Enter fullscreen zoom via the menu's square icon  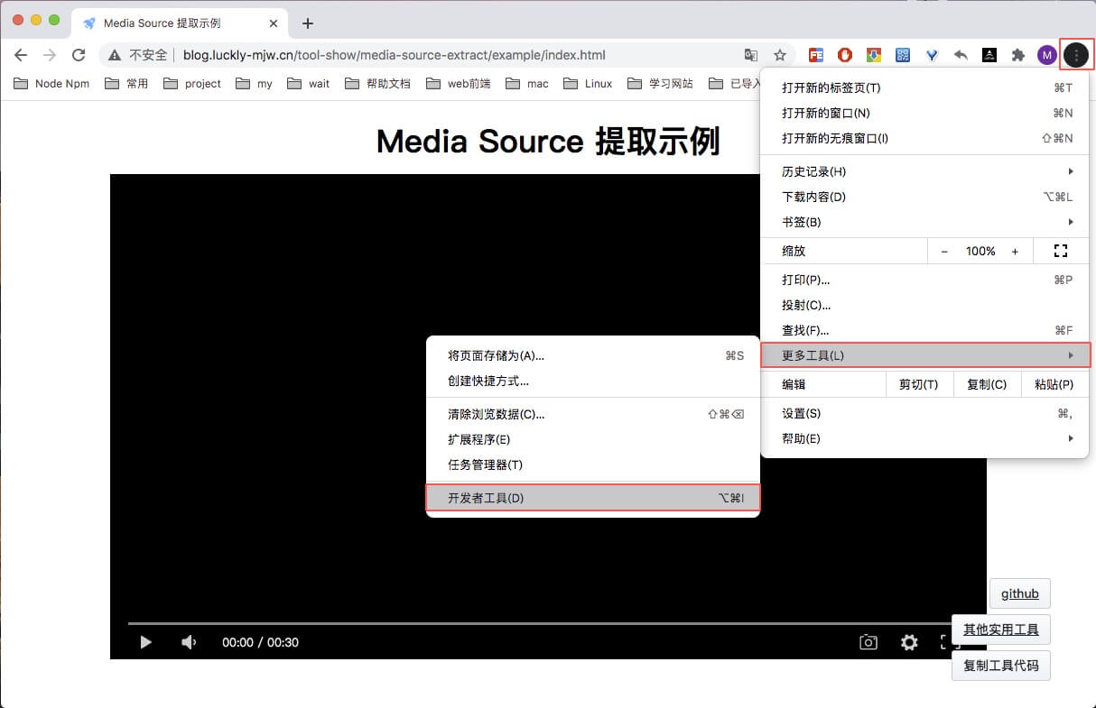[1061, 251]
